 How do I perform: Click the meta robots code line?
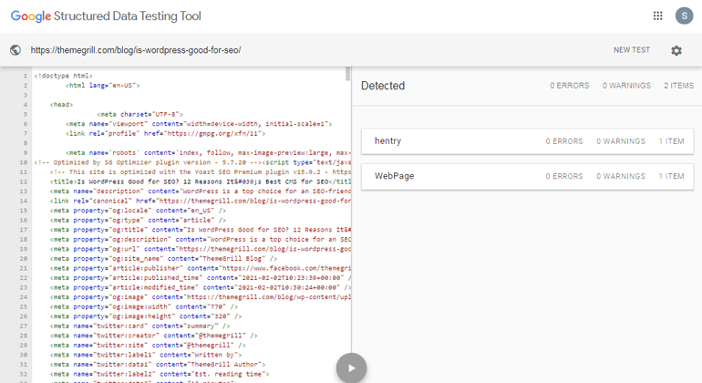[x=208, y=153]
